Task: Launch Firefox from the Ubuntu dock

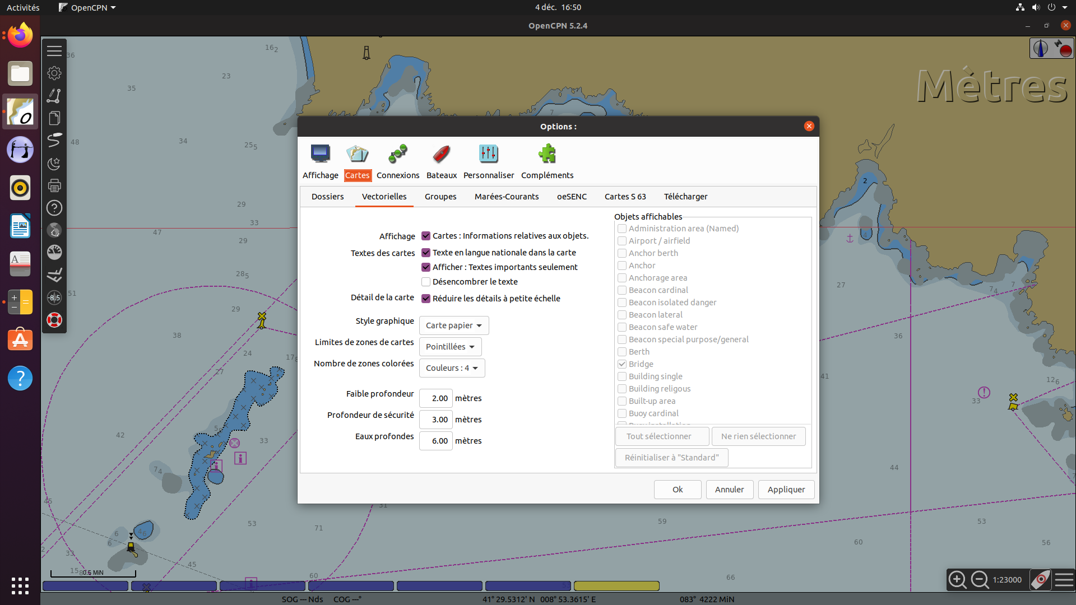Action: [20, 35]
